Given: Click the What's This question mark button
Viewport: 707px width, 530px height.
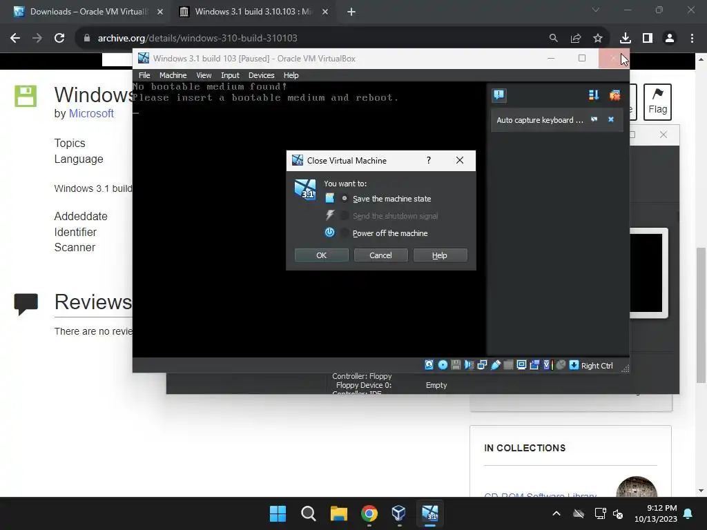Looking at the screenshot, I should (x=428, y=160).
